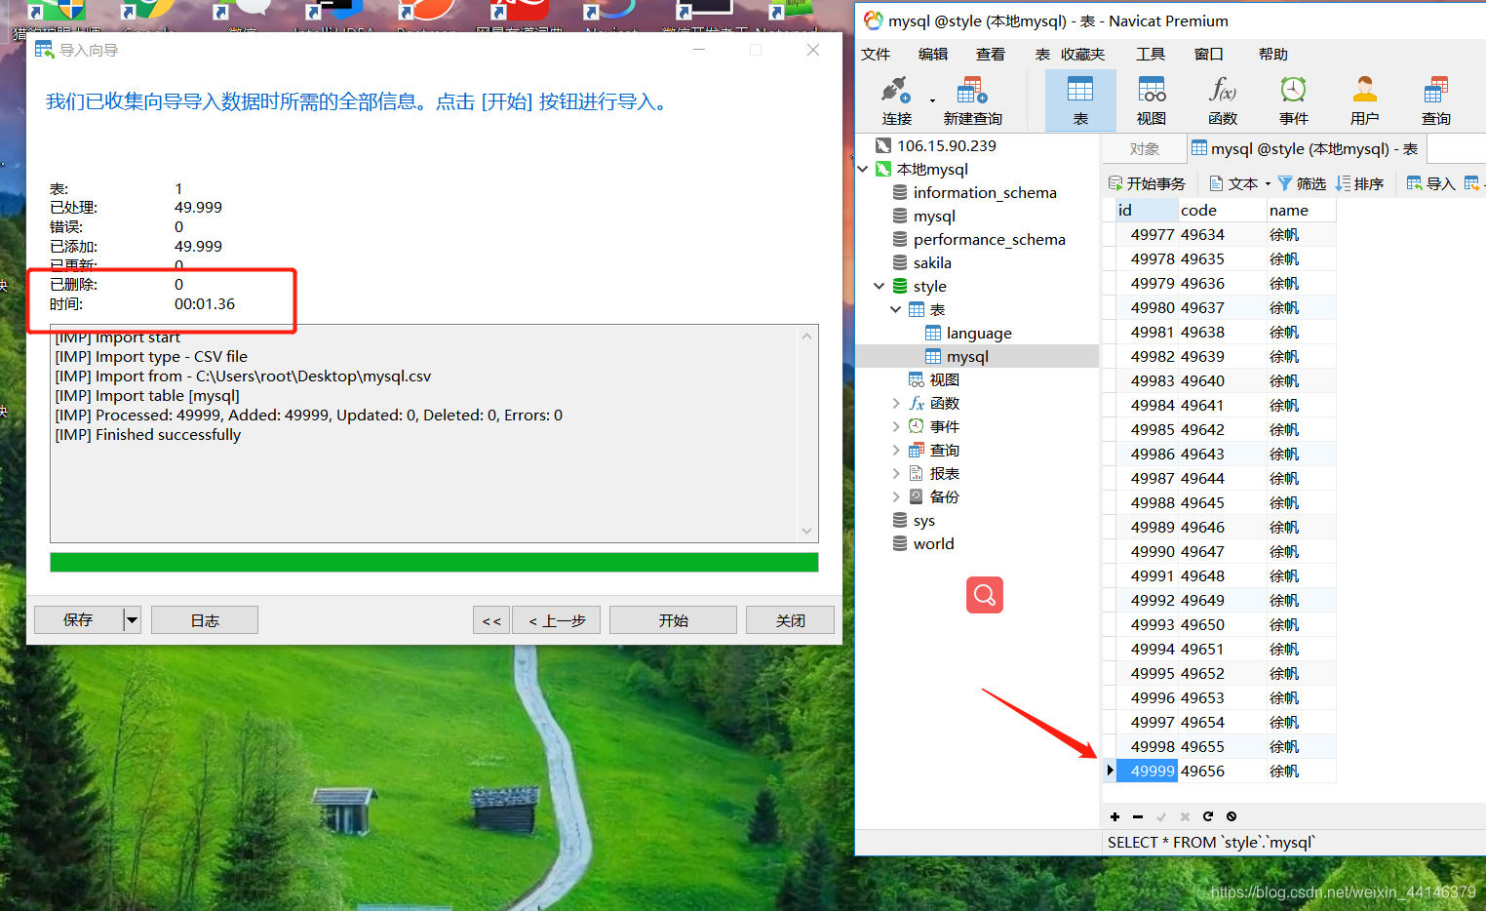Click the stop icon below the grid
Image resolution: width=1486 pixels, height=911 pixels.
pyautogui.click(x=1232, y=816)
